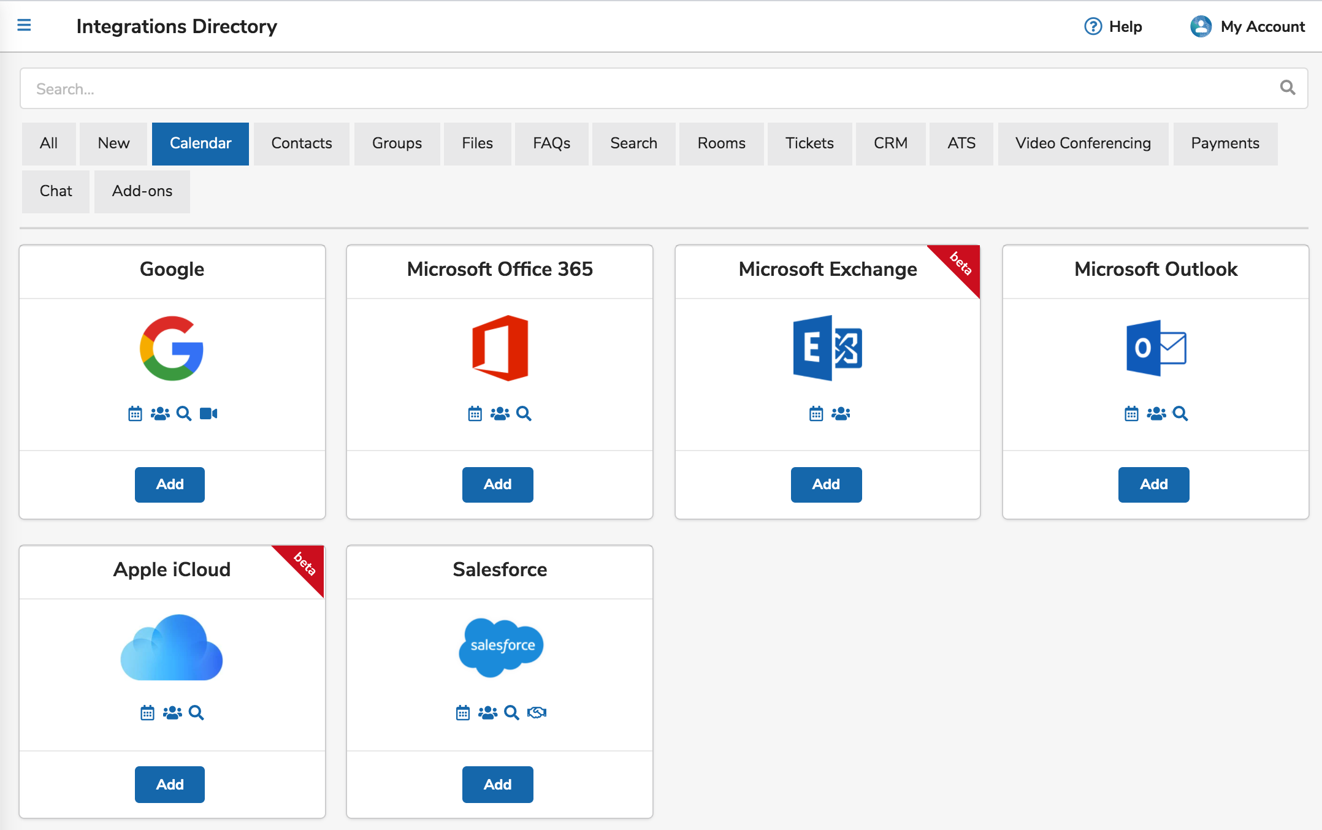Click the Help question mark icon

[x=1093, y=26]
